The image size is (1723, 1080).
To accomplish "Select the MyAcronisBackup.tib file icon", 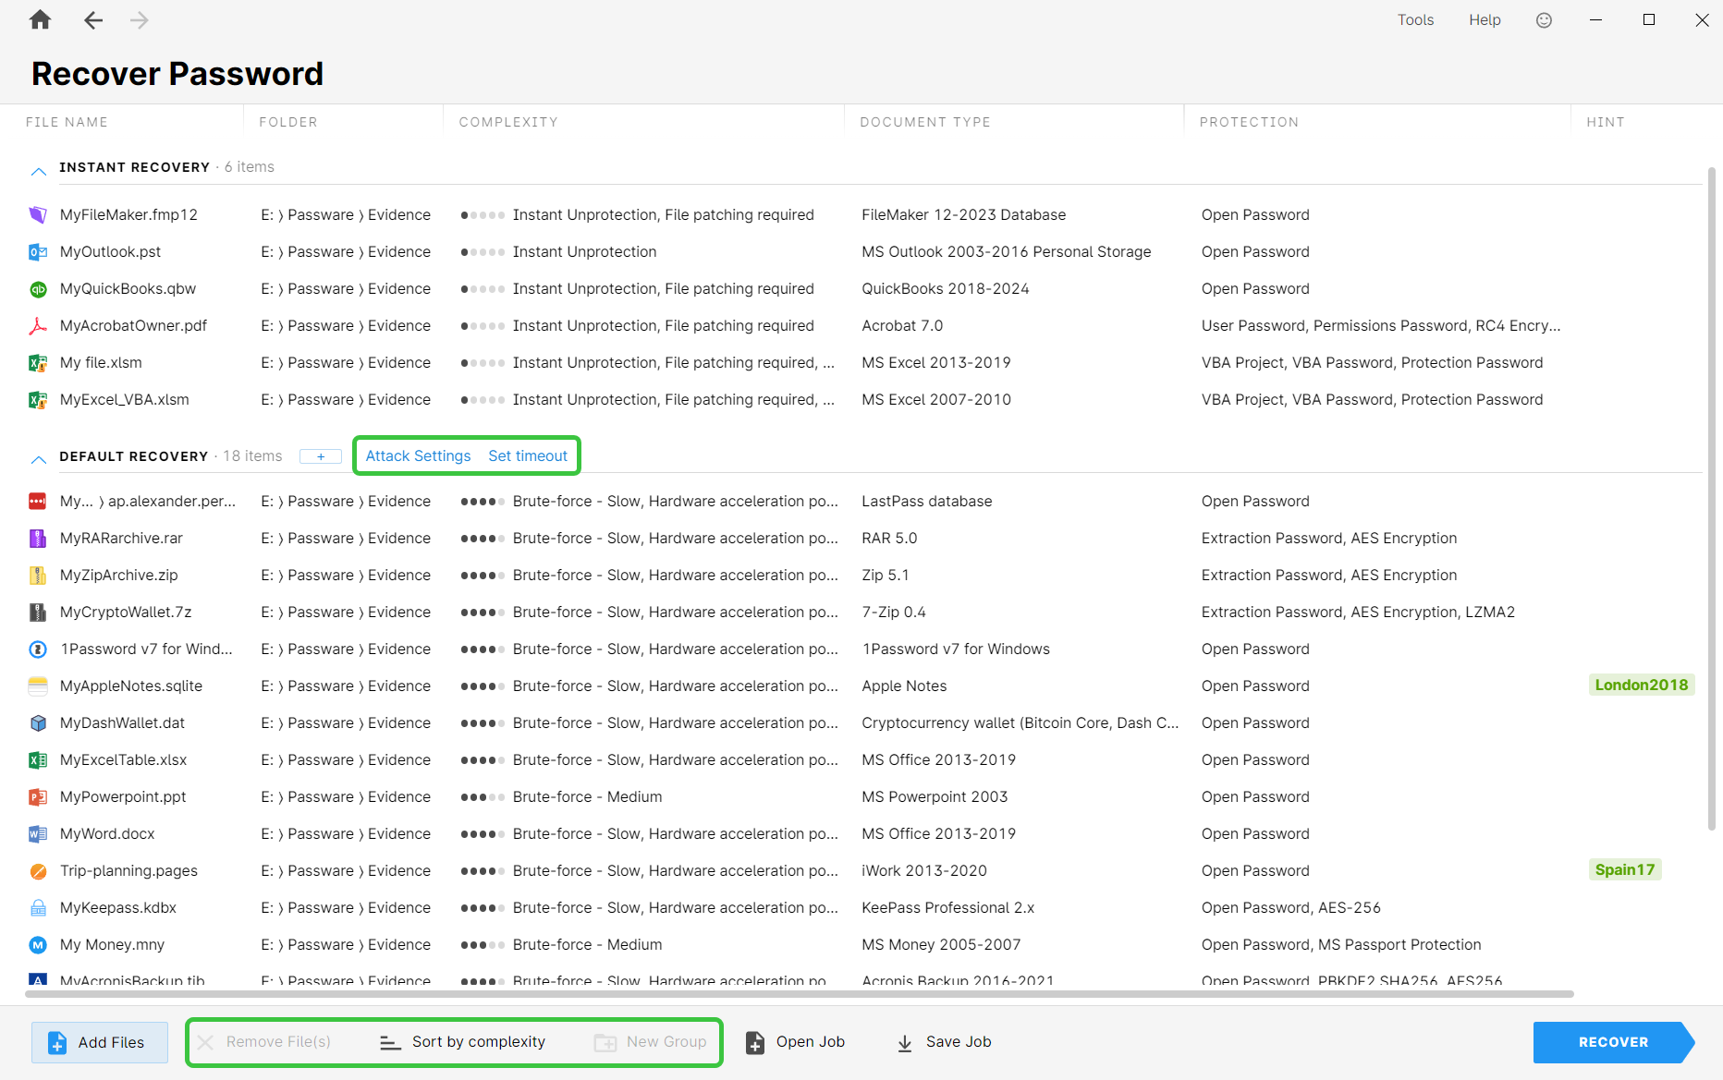I will [x=38, y=980].
